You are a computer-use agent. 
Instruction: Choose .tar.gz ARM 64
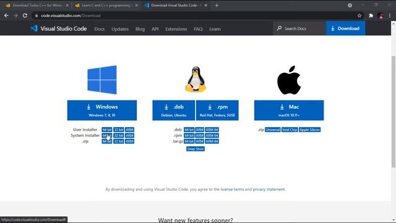coord(212,141)
